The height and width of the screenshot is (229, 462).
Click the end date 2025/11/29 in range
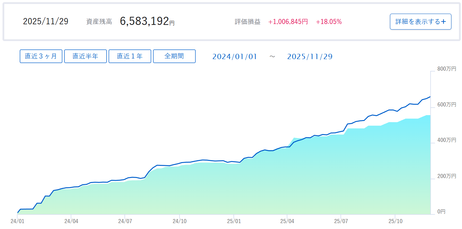click(x=310, y=57)
